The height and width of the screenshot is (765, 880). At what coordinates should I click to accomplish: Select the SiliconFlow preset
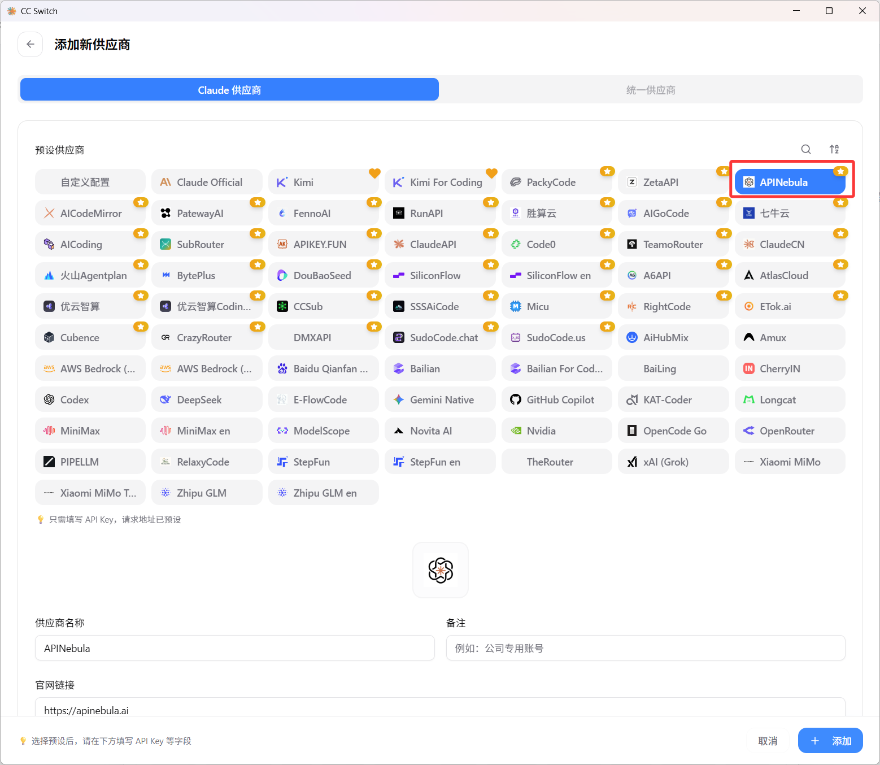coord(440,275)
